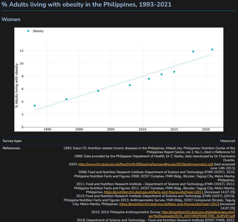Toggle the Obesity legend entry

pyautogui.click(x=35, y=31)
